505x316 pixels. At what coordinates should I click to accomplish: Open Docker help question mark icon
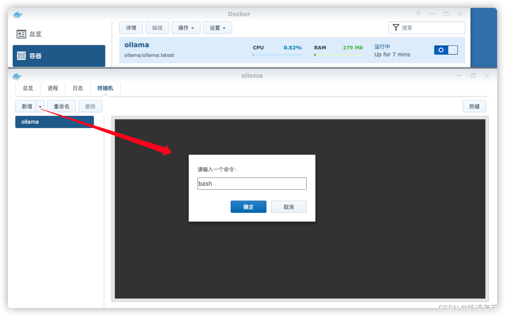(418, 14)
